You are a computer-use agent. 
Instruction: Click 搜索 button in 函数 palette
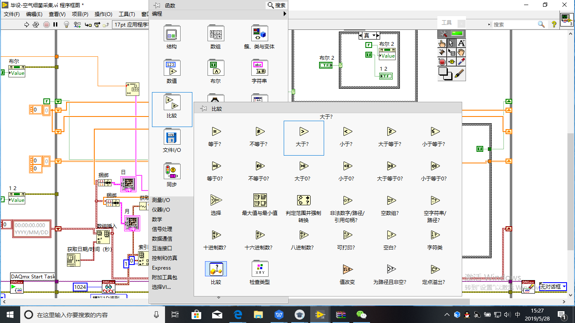(x=277, y=5)
